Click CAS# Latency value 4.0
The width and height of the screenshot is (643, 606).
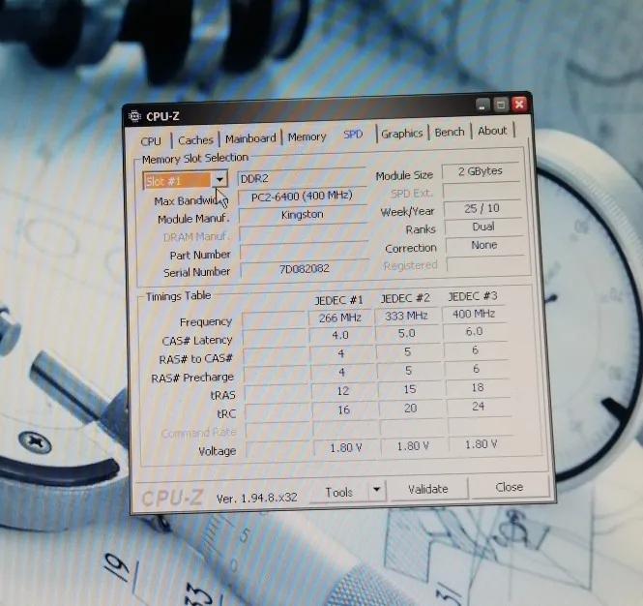point(340,335)
